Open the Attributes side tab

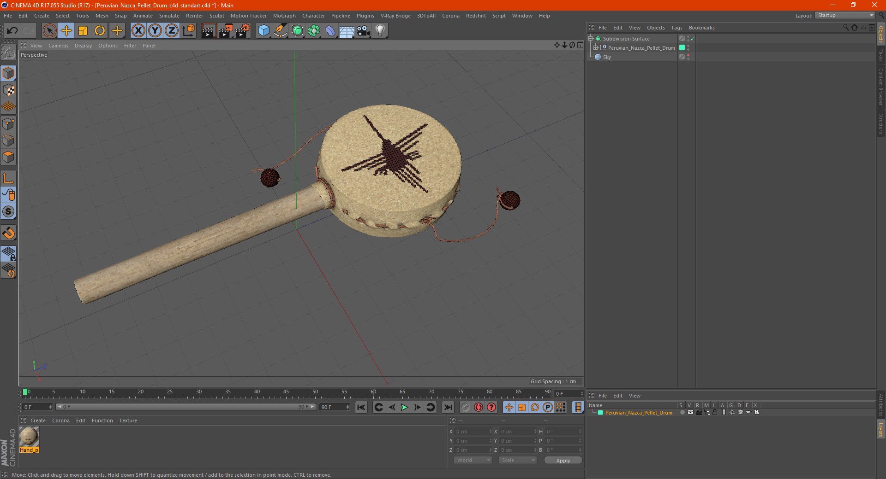[x=881, y=404]
